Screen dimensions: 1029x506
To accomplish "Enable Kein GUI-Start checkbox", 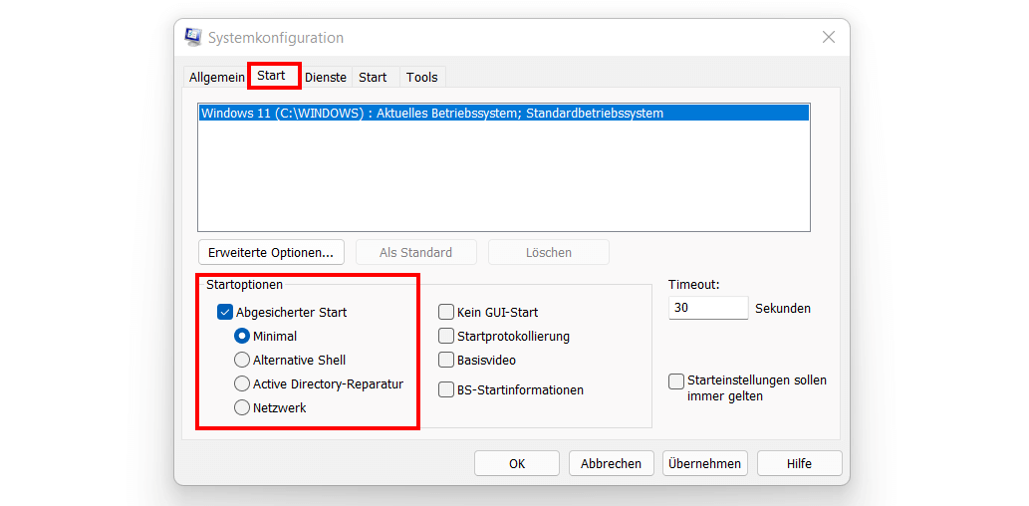I will pos(446,313).
